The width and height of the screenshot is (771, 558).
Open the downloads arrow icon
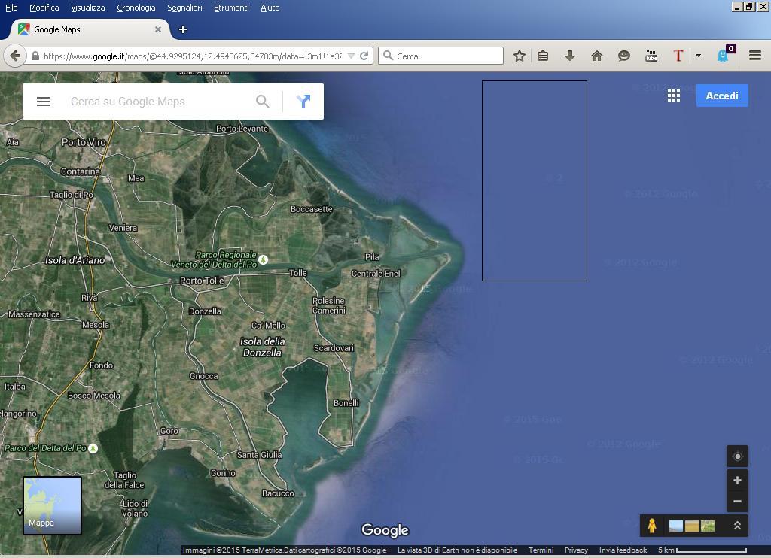pos(570,56)
